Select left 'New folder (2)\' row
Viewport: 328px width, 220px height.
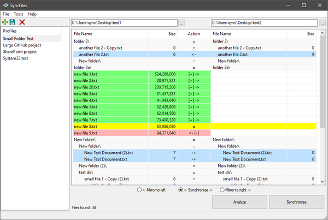tap(110, 165)
